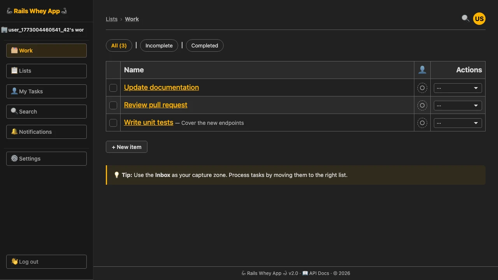Screen dimensions: 498x280
Task: Click the assignee circle for Update documentation
Action: tap(422, 88)
